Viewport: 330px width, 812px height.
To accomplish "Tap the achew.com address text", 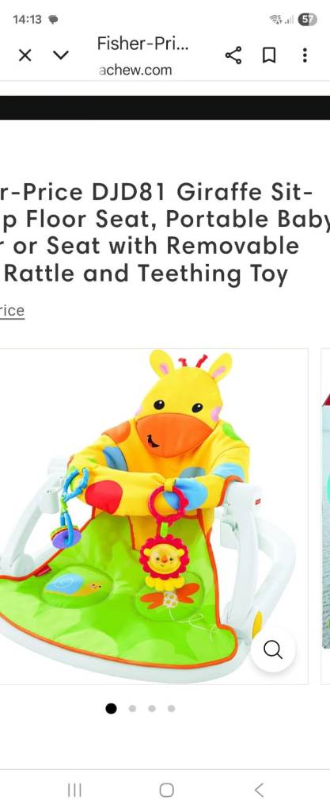I will pyautogui.click(x=135, y=70).
